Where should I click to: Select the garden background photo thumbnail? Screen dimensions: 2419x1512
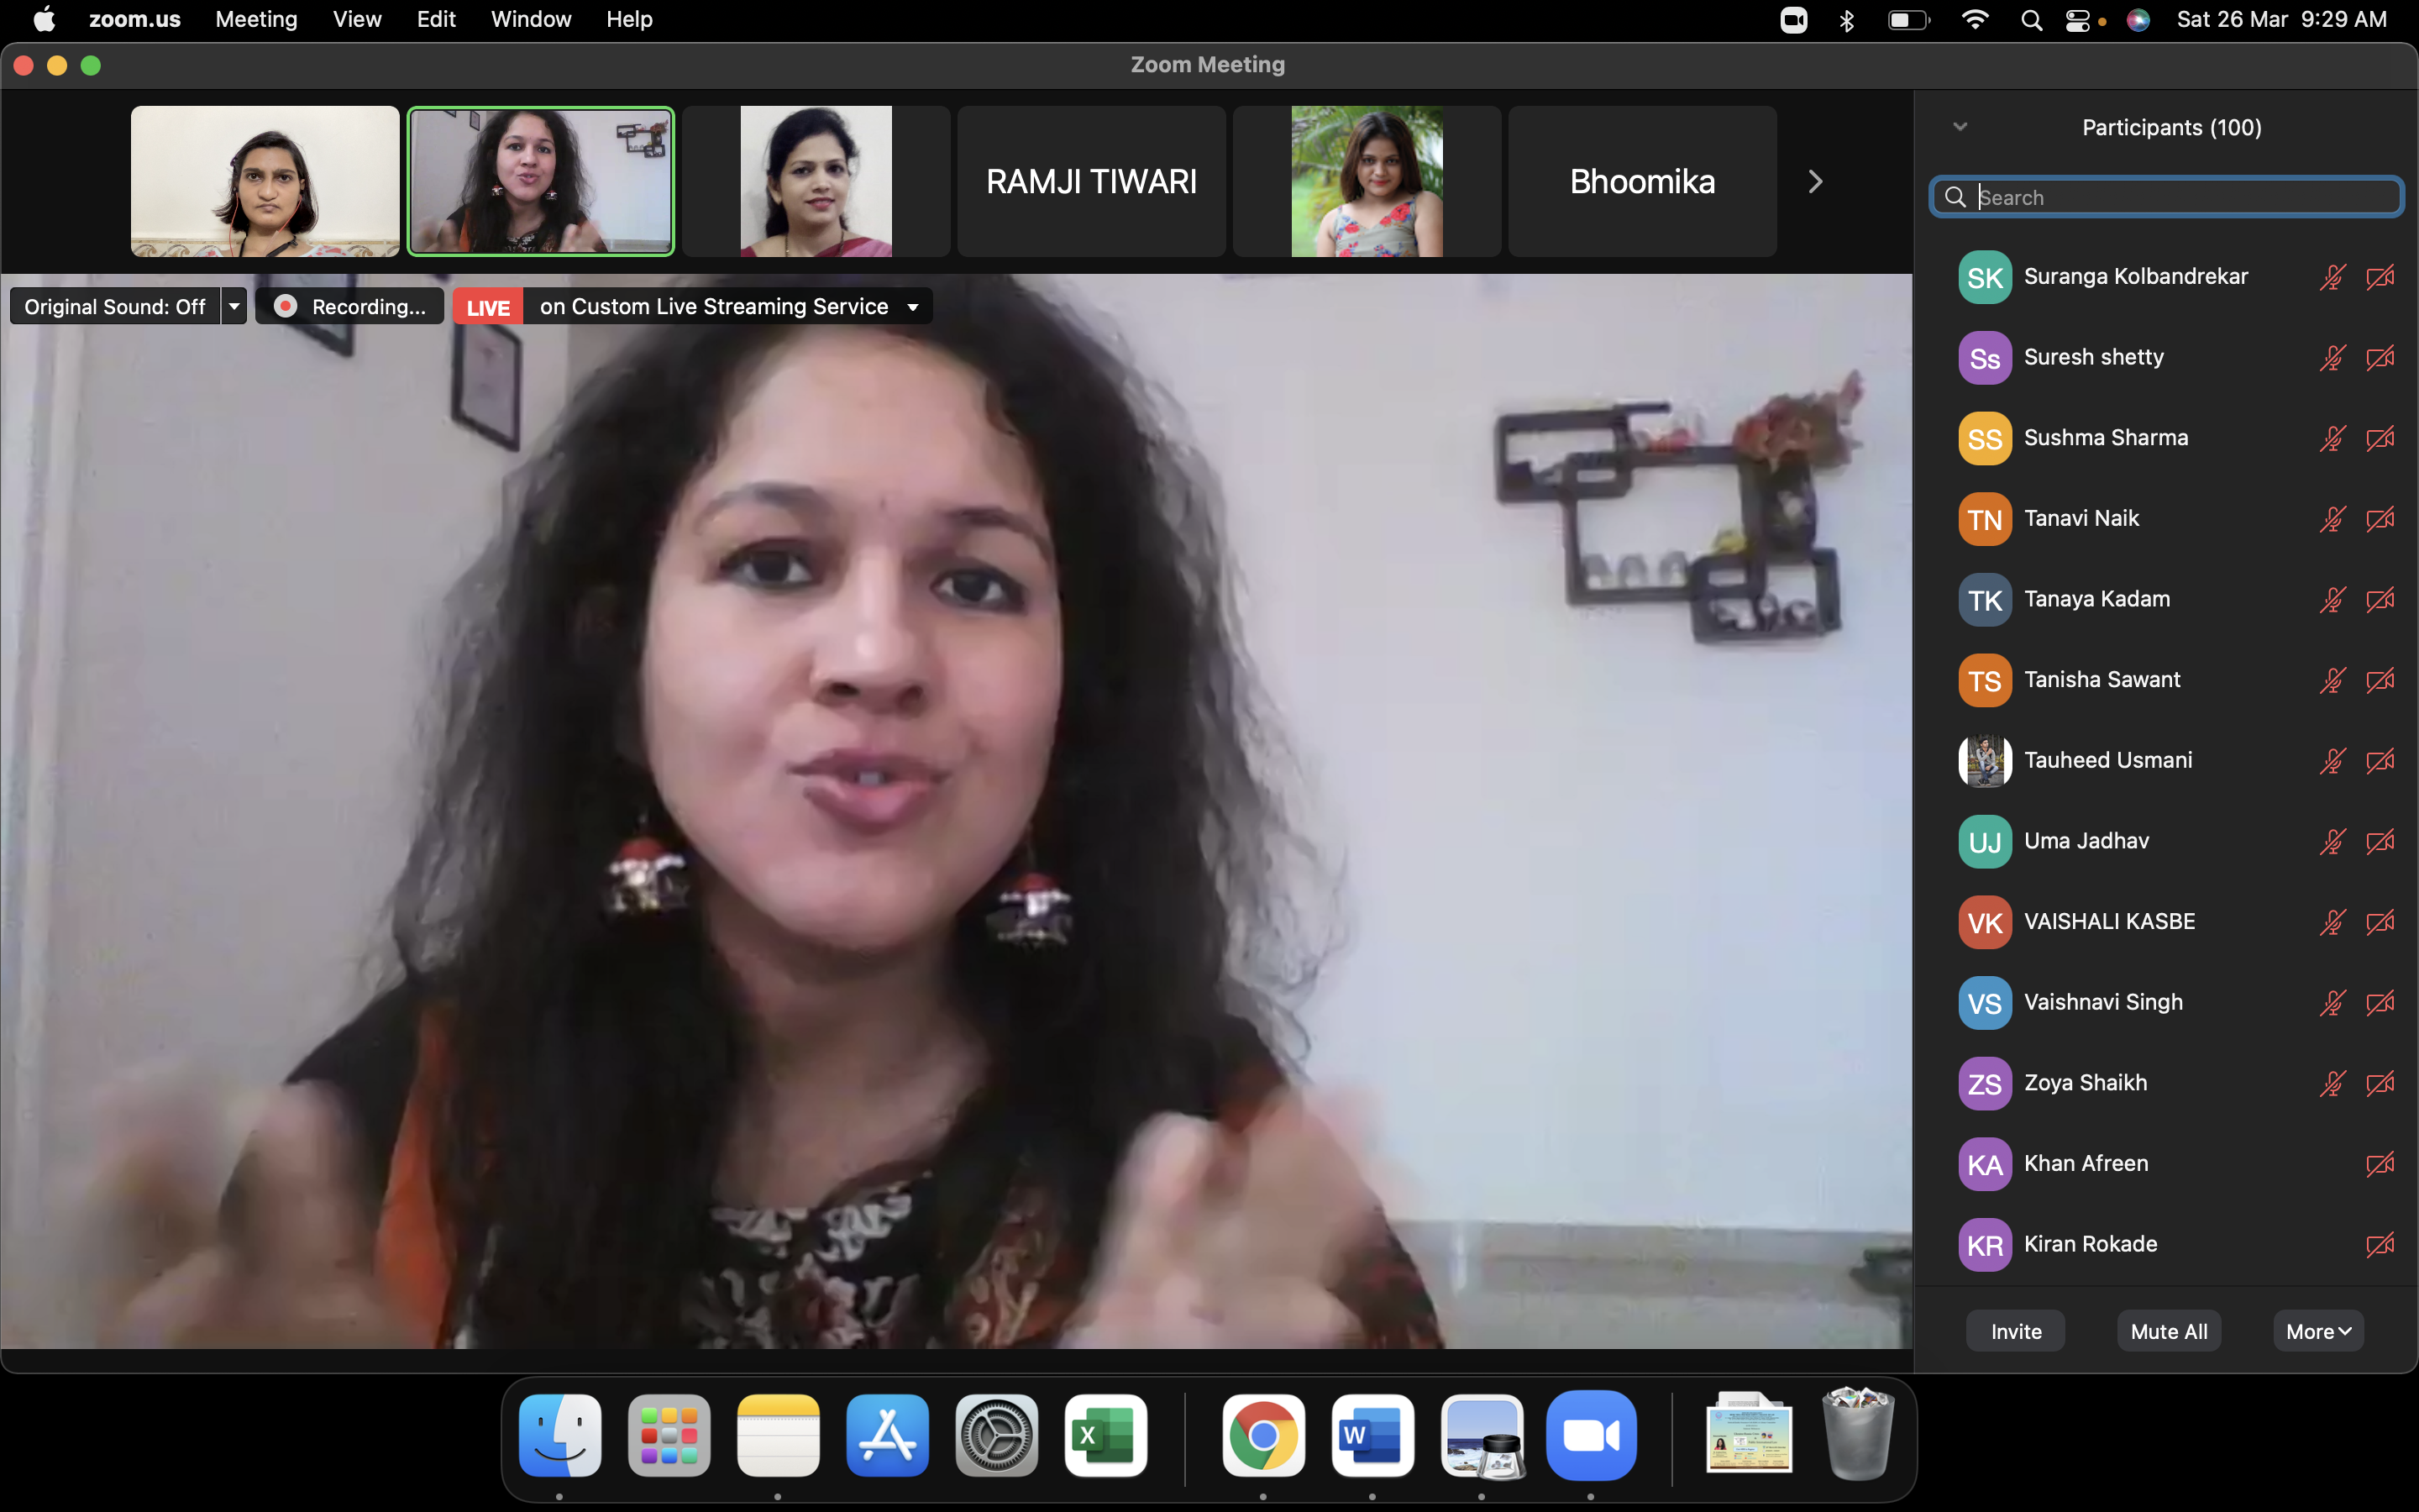1367,181
